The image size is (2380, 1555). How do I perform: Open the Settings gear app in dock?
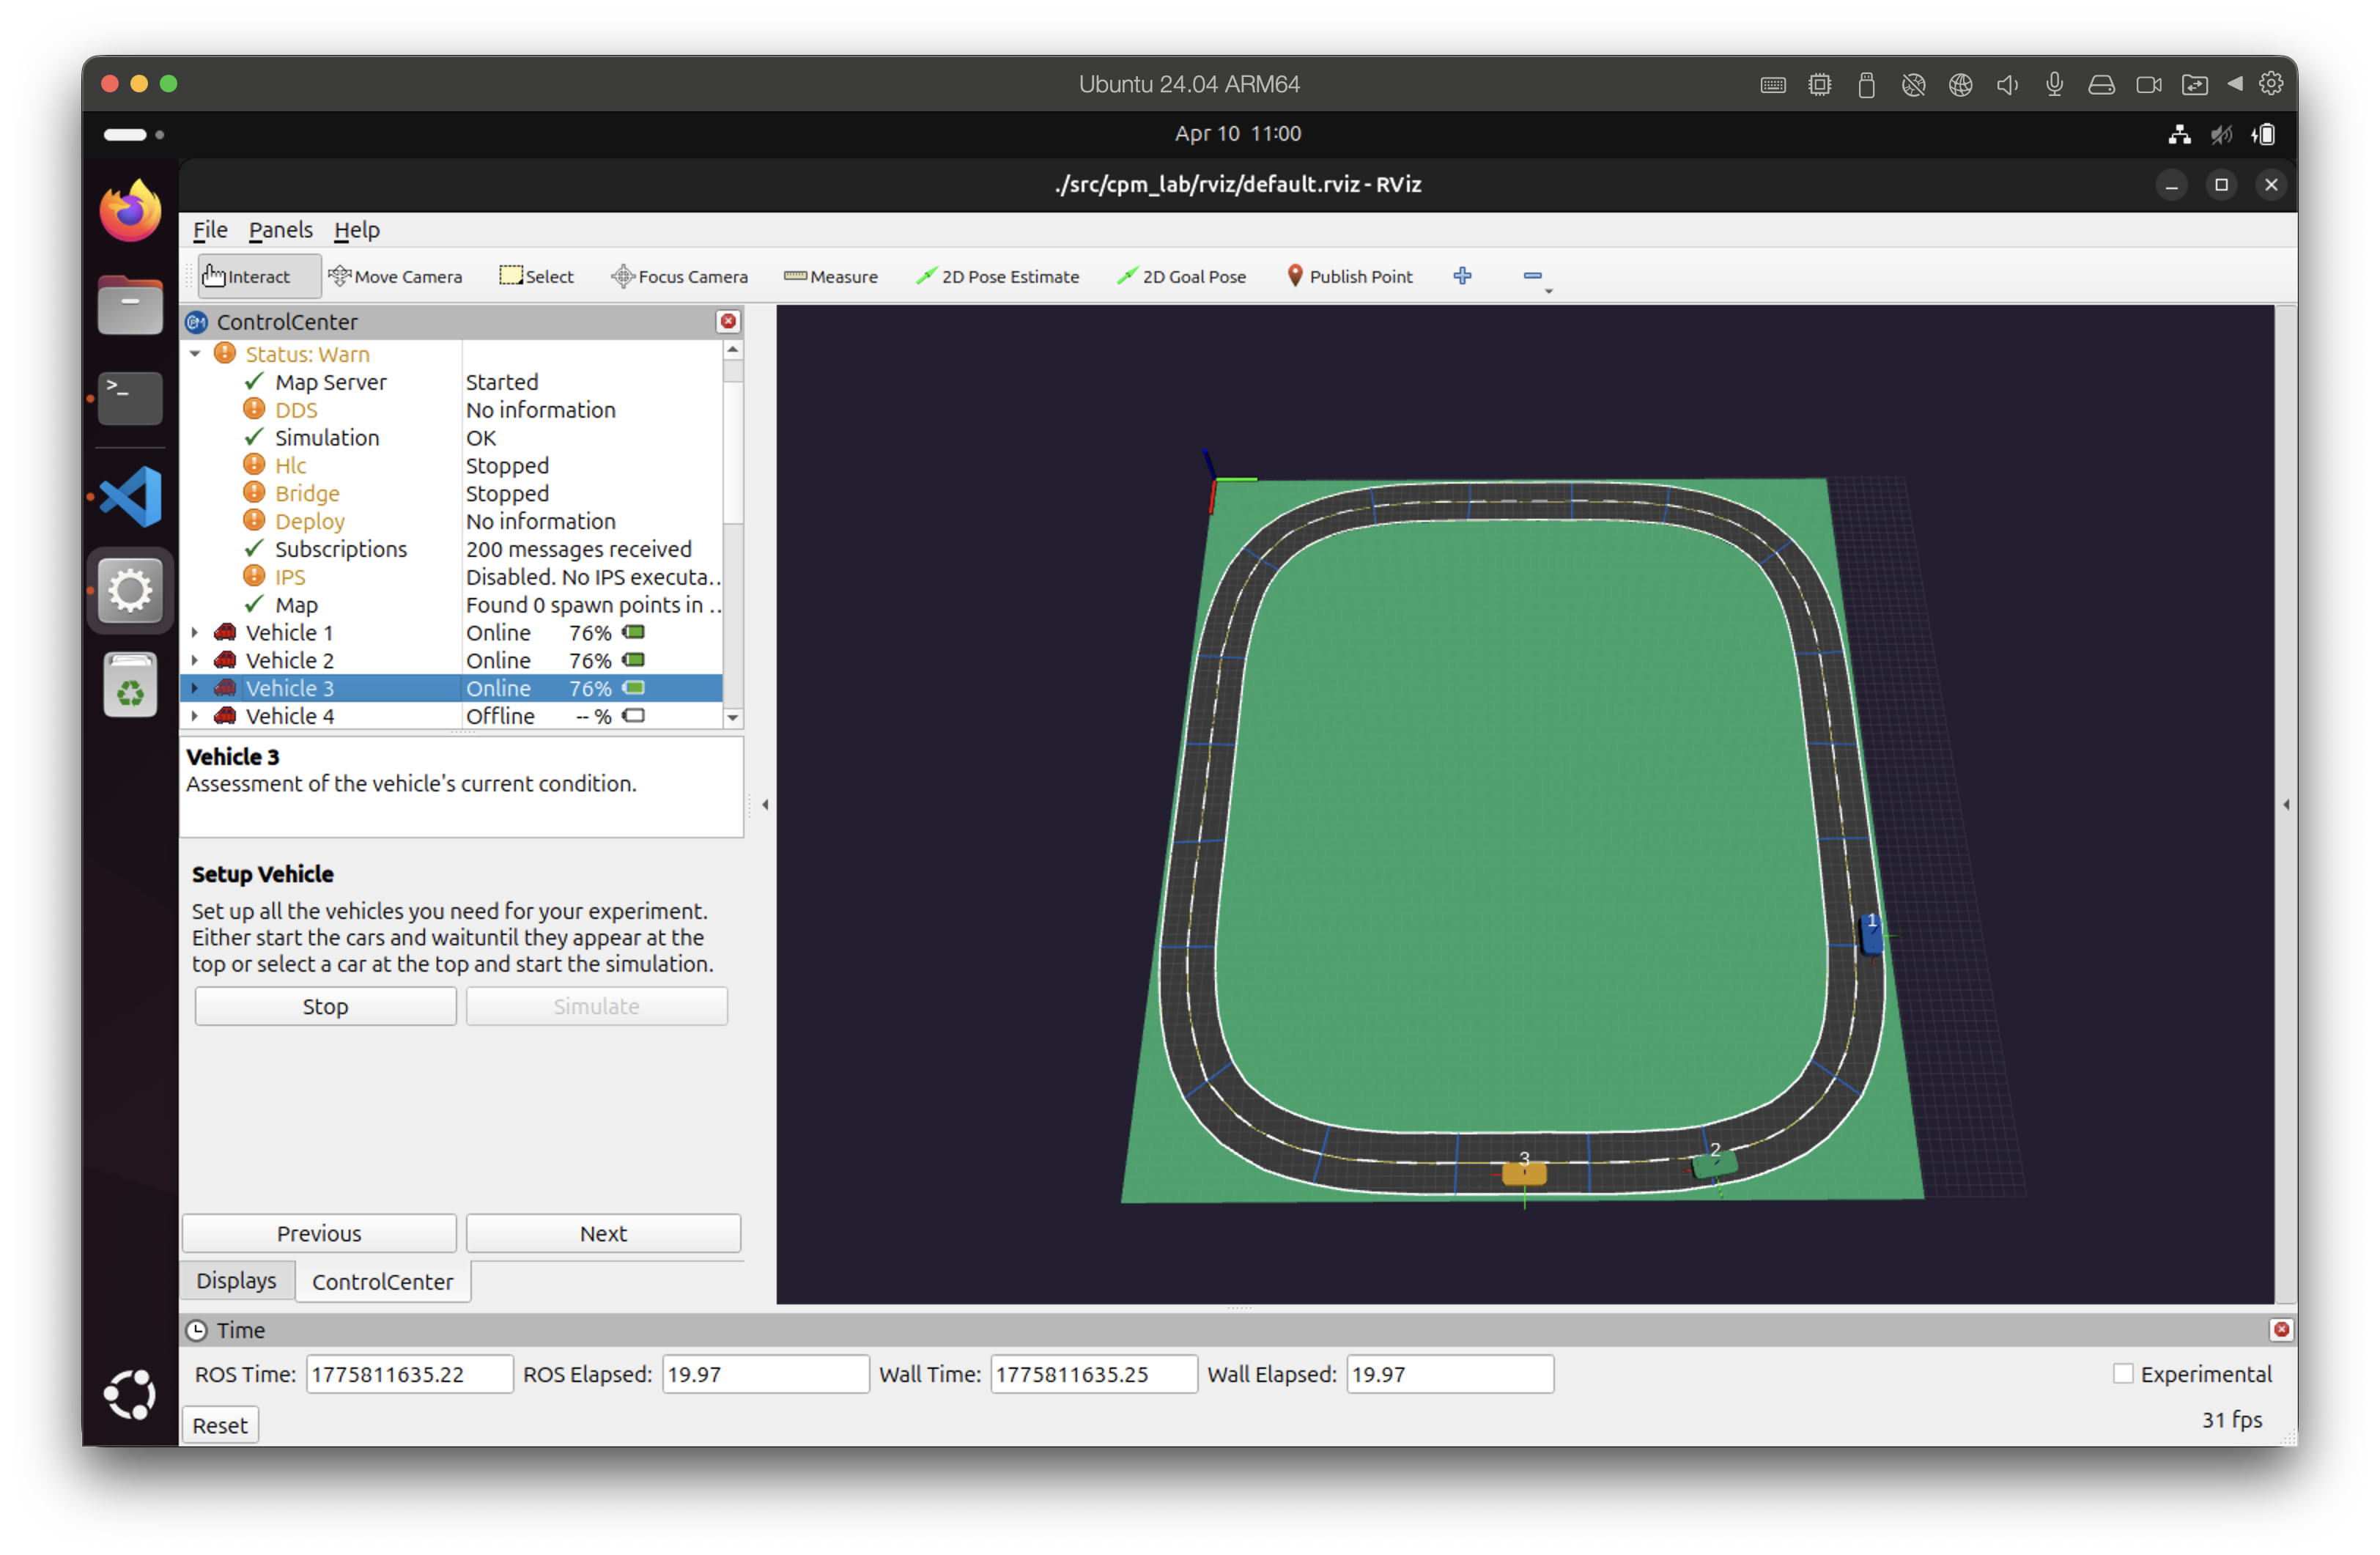coord(130,590)
